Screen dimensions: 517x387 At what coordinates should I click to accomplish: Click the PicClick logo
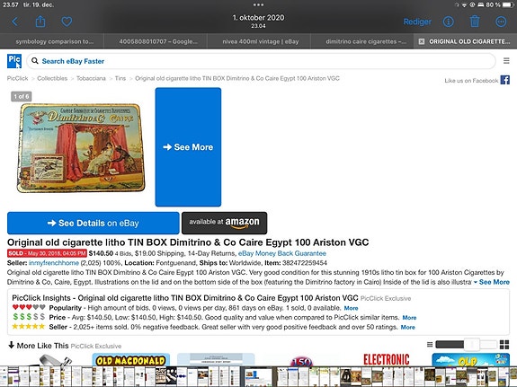pos(14,61)
